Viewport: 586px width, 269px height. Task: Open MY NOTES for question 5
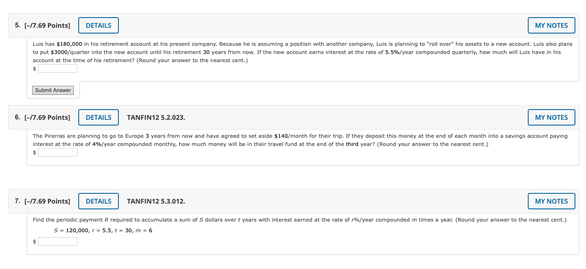point(551,25)
